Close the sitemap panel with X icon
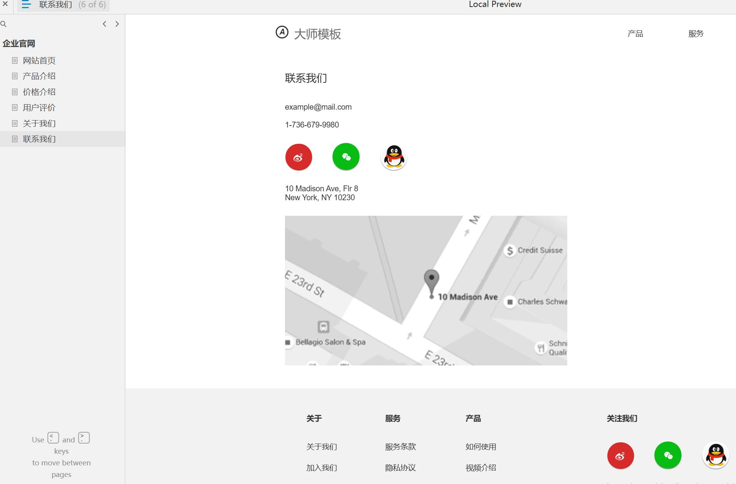736x484 pixels. [5, 4]
